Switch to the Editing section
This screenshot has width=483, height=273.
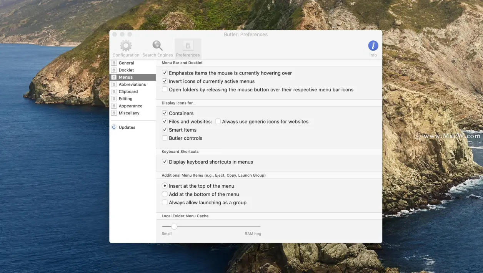click(x=114, y=98)
